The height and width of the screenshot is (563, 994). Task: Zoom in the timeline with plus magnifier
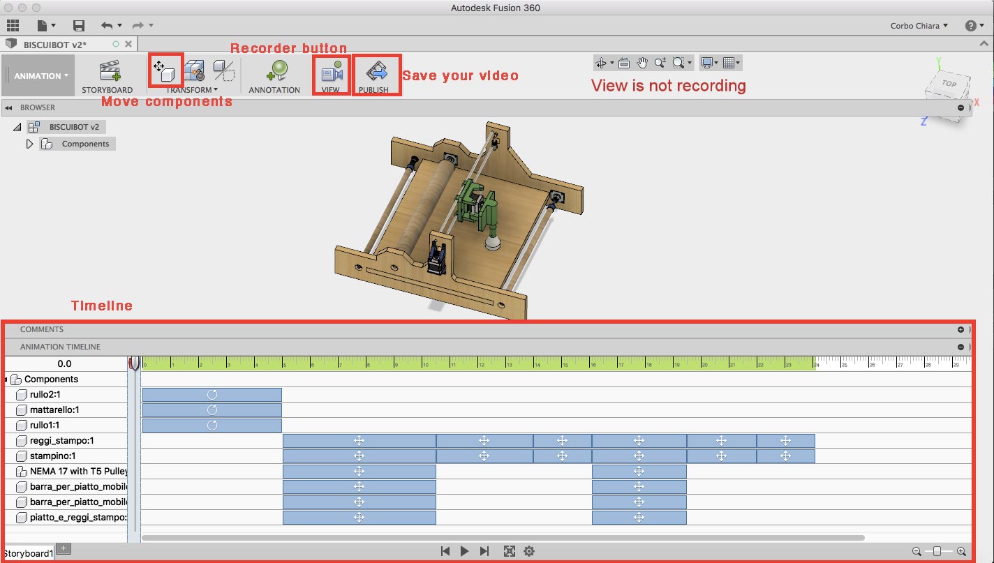pos(961,551)
